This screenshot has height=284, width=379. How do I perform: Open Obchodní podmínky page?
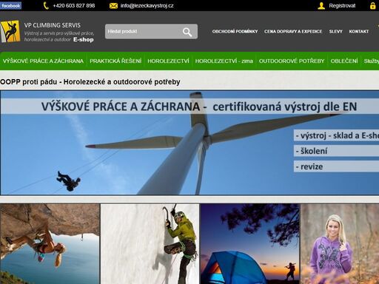pos(235,32)
